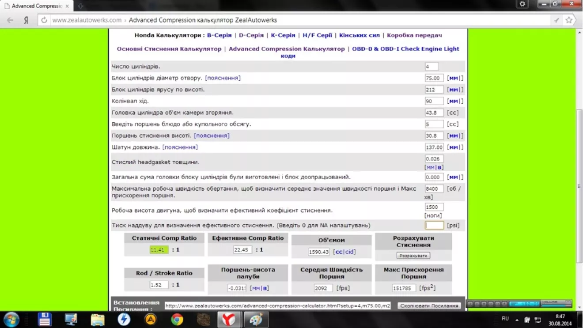The image size is (583, 328).
Task: Click combustion chamber volume field 43.8
Action: (x=434, y=113)
